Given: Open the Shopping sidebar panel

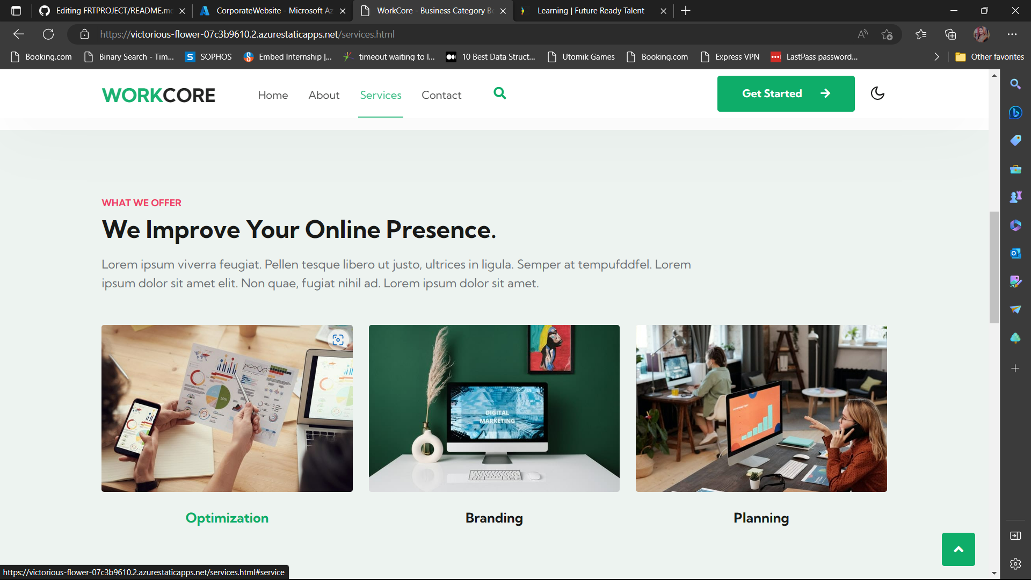Looking at the screenshot, I should 1015,140.
